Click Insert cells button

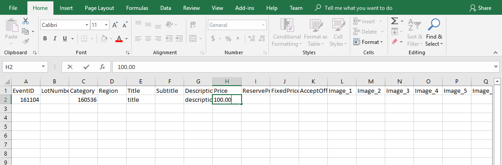coord(364,22)
